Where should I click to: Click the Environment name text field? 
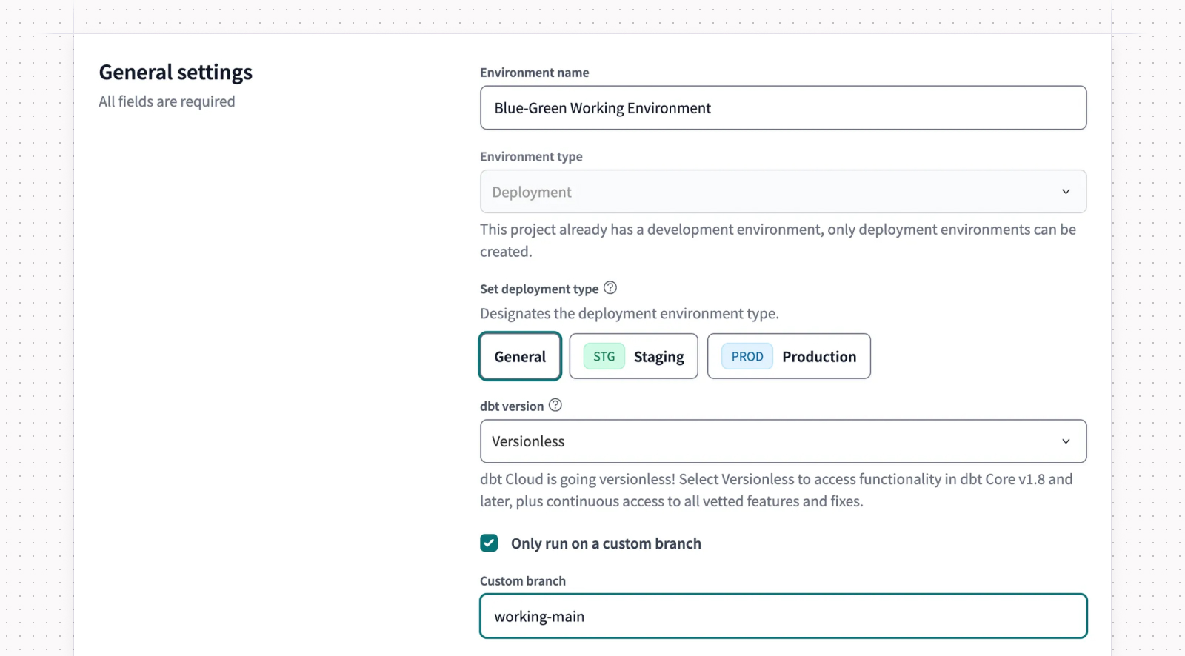(783, 108)
